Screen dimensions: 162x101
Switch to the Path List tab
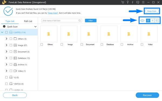pos(28,21)
